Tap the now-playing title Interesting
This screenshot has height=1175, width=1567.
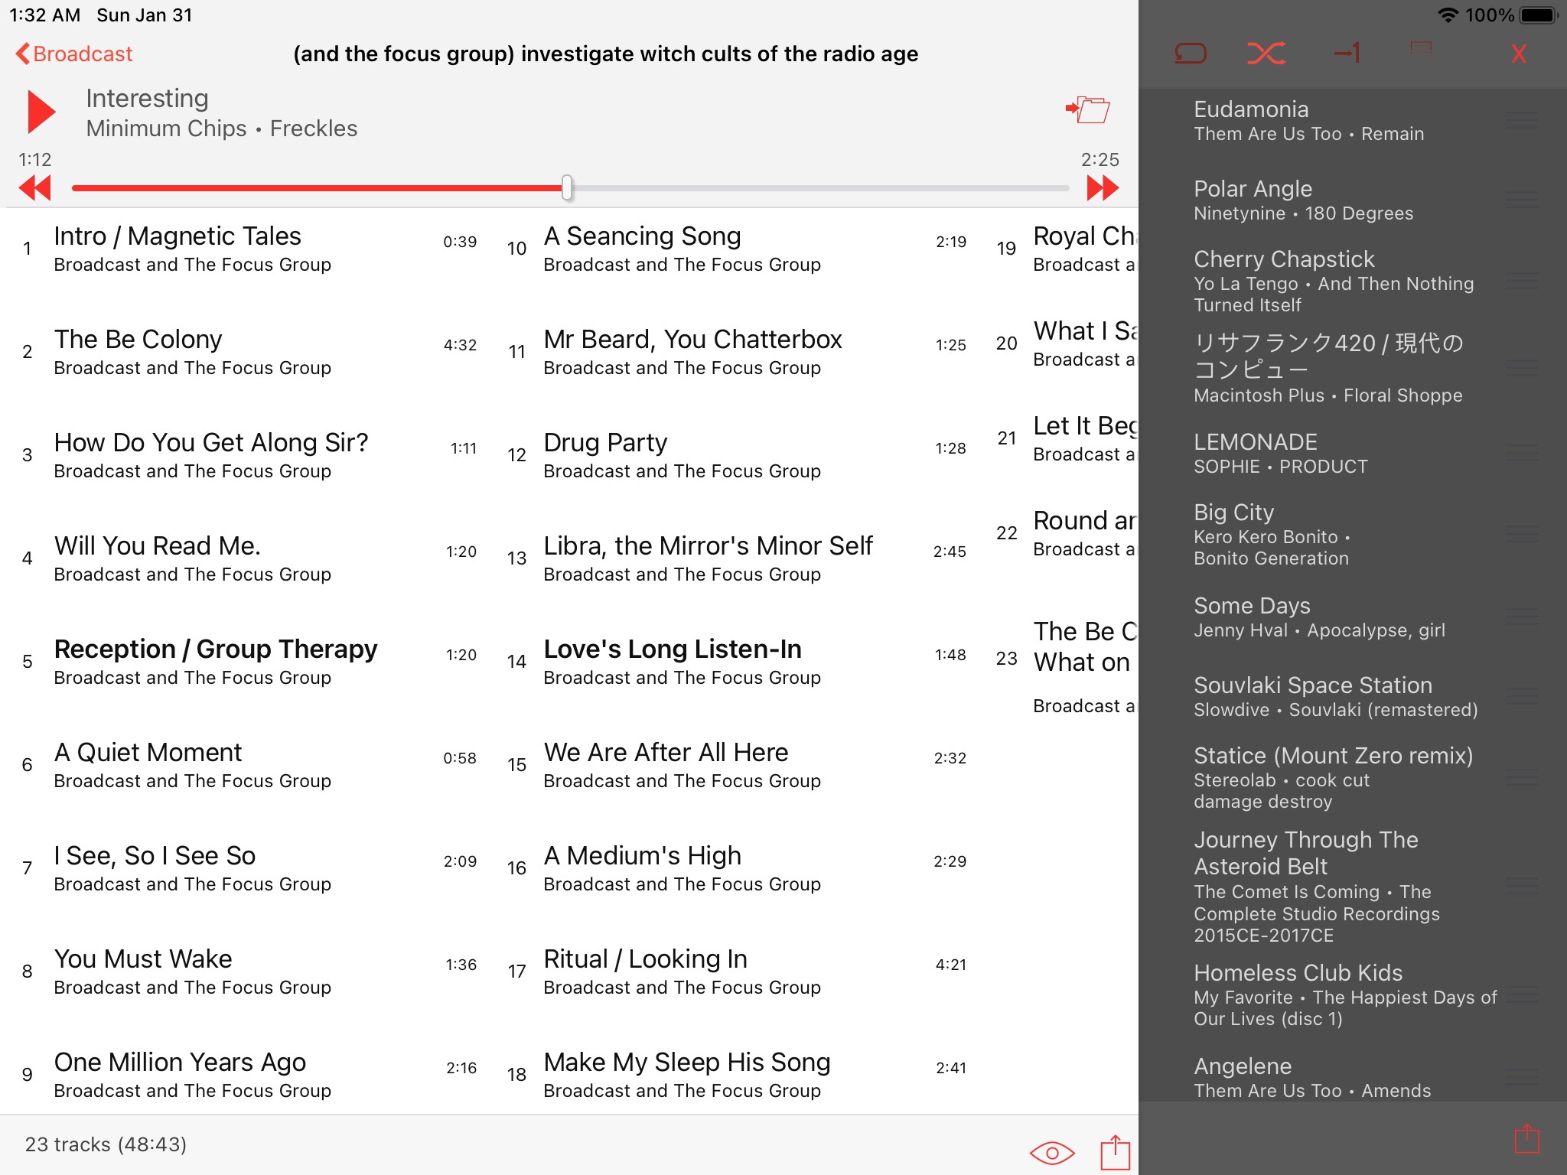point(147,99)
